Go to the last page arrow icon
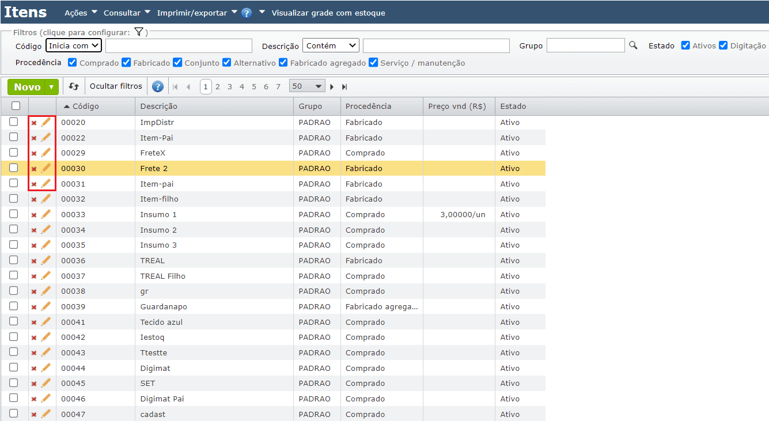The width and height of the screenshot is (769, 421). tap(344, 87)
